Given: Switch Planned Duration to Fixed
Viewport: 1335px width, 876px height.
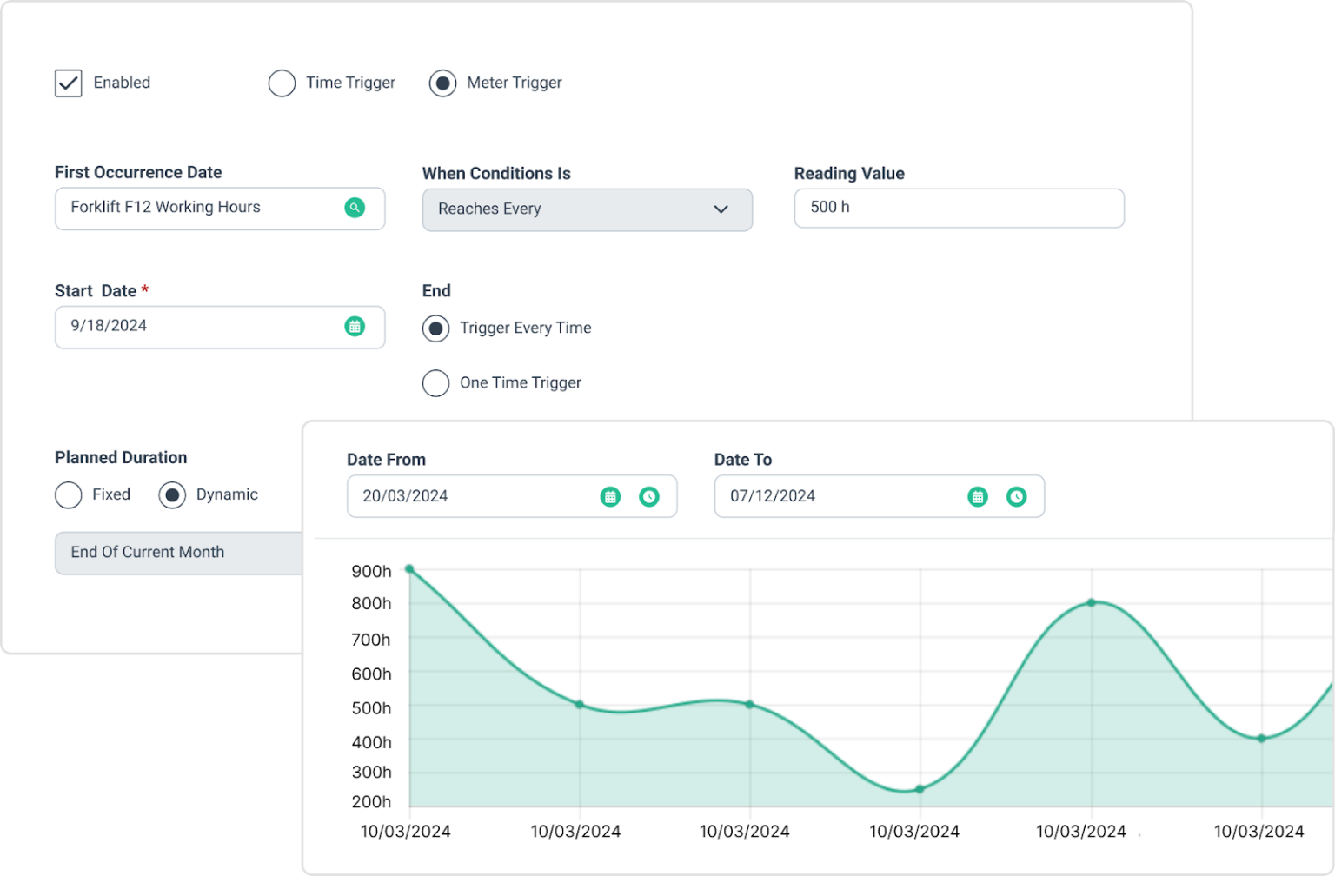Looking at the screenshot, I should click(68, 494).
